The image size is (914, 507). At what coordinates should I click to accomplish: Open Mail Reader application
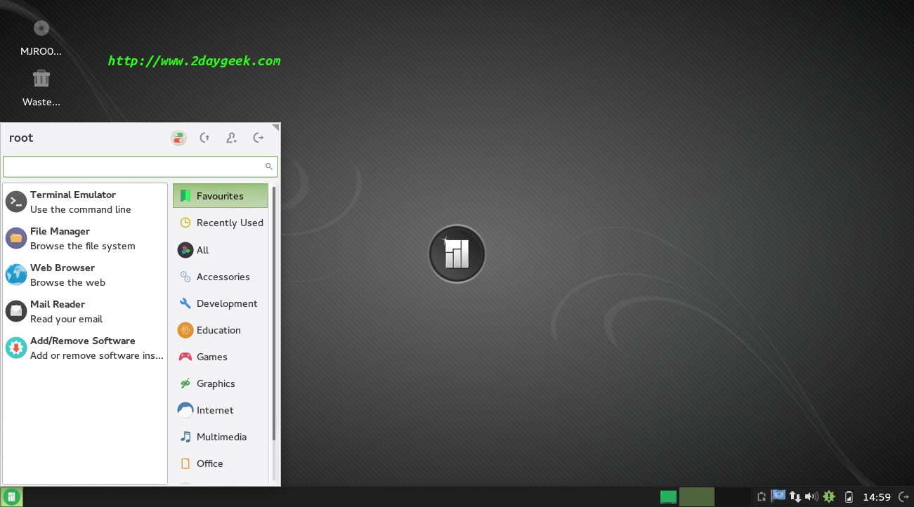(x=84, y=311)
